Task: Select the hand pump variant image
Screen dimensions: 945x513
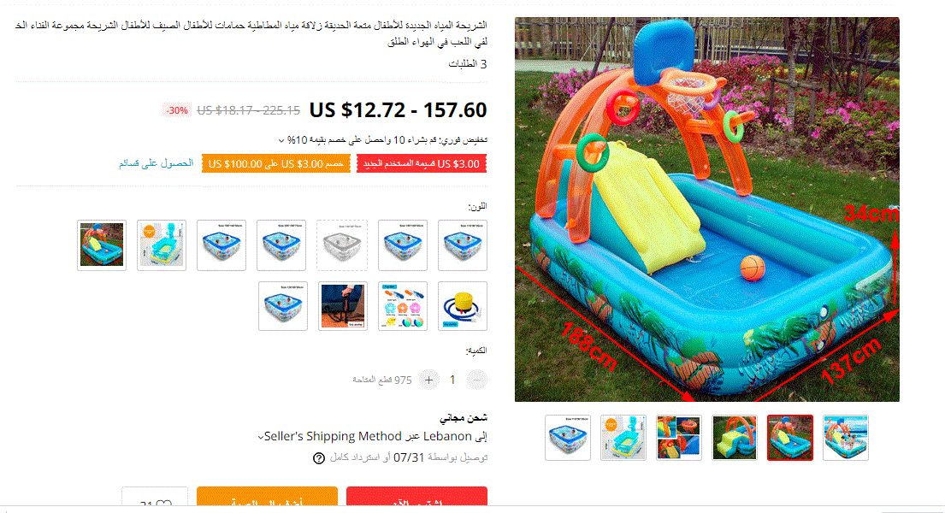Action: (343, 305)
